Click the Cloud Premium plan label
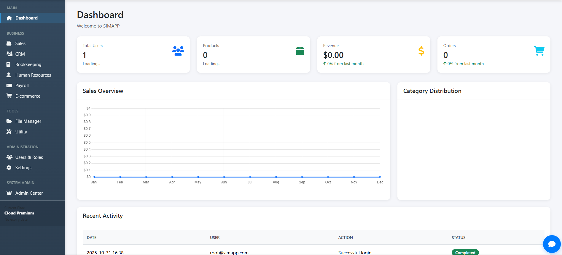 (19, 213)
